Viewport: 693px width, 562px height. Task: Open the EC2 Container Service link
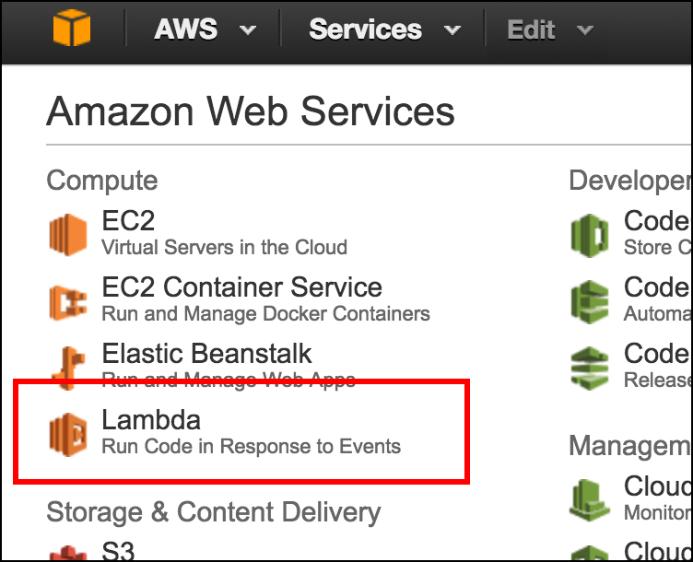point(241,287)
